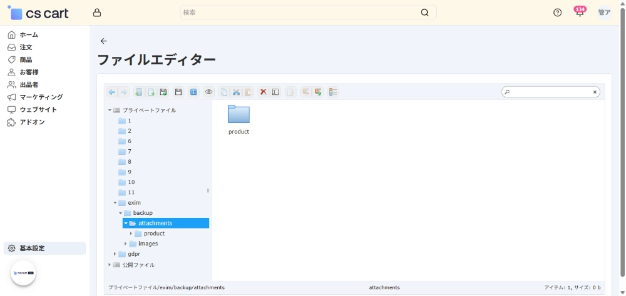Click the upload files toolbar icon

[163, 92]
